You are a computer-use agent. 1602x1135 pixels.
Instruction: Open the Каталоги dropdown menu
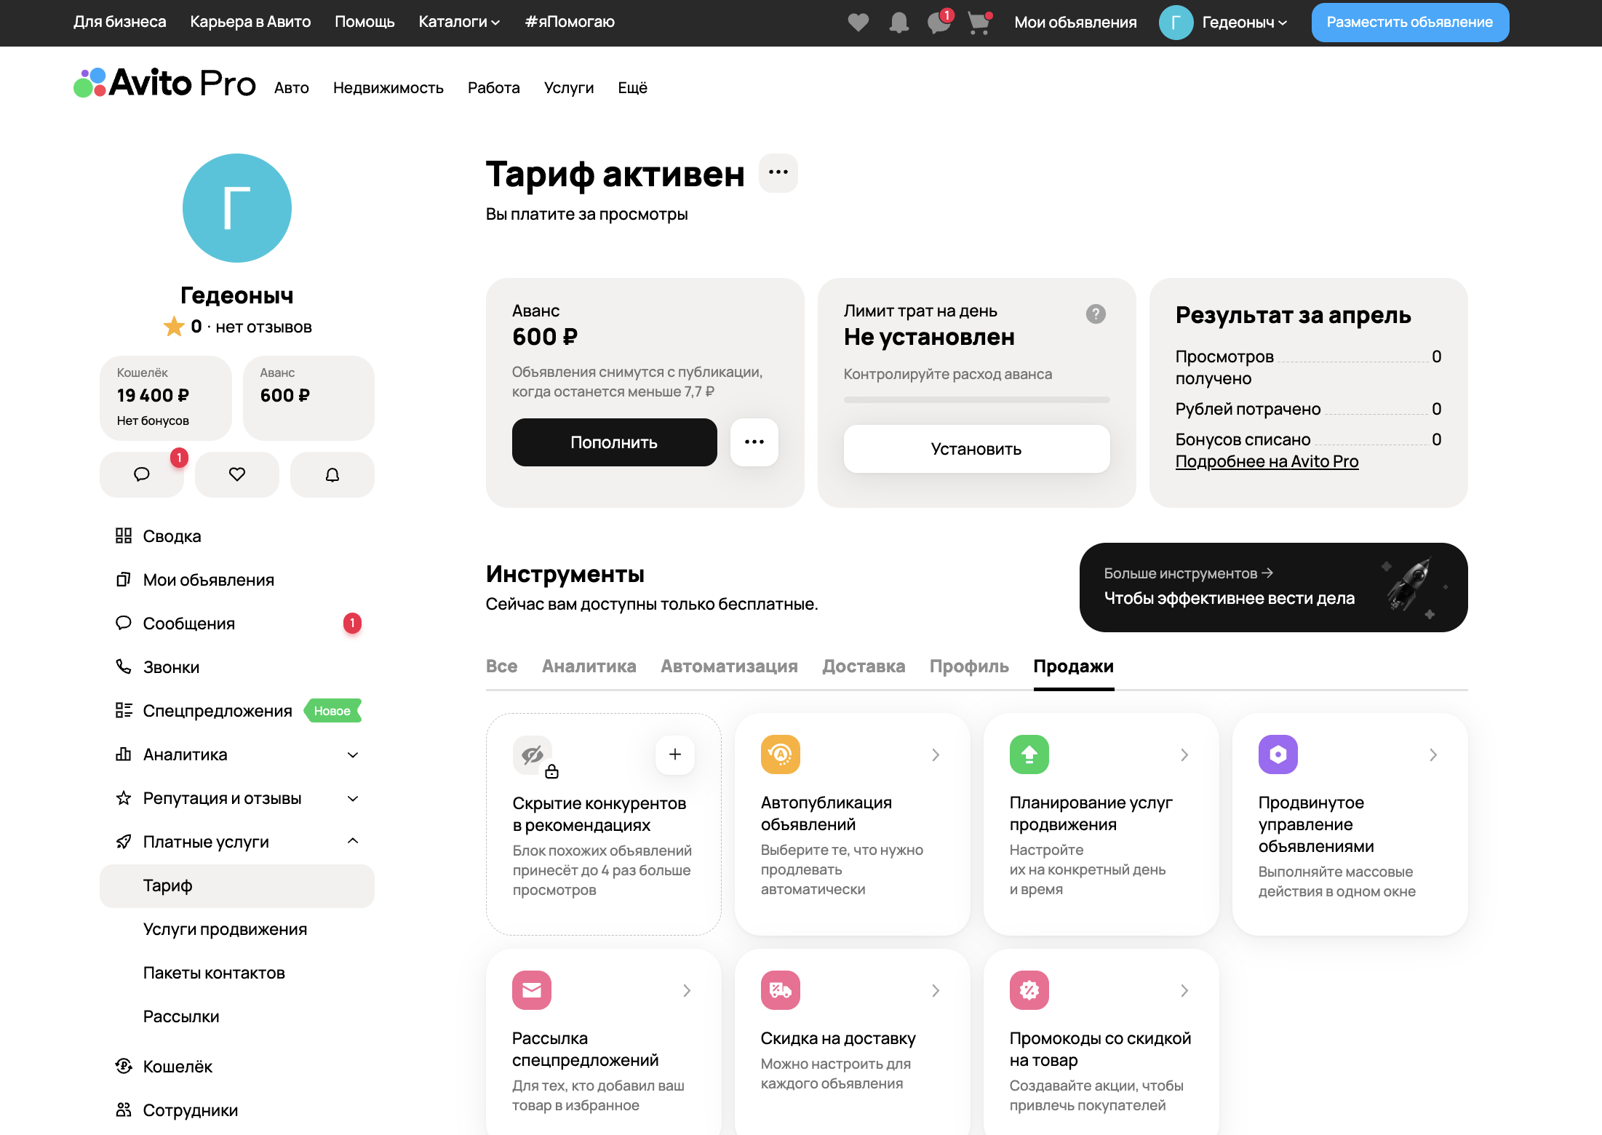click(459, 22)
